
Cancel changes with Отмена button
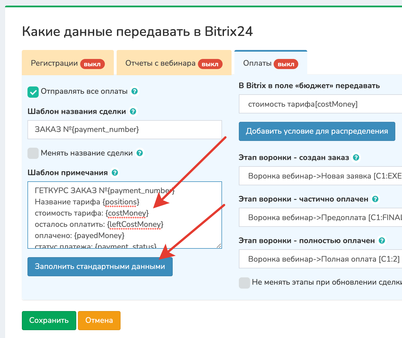(x=99, y=320)
